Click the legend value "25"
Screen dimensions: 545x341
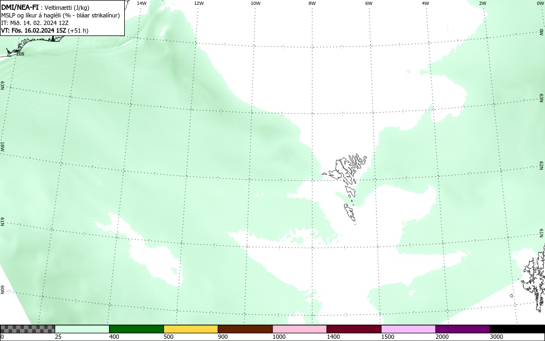58,337
